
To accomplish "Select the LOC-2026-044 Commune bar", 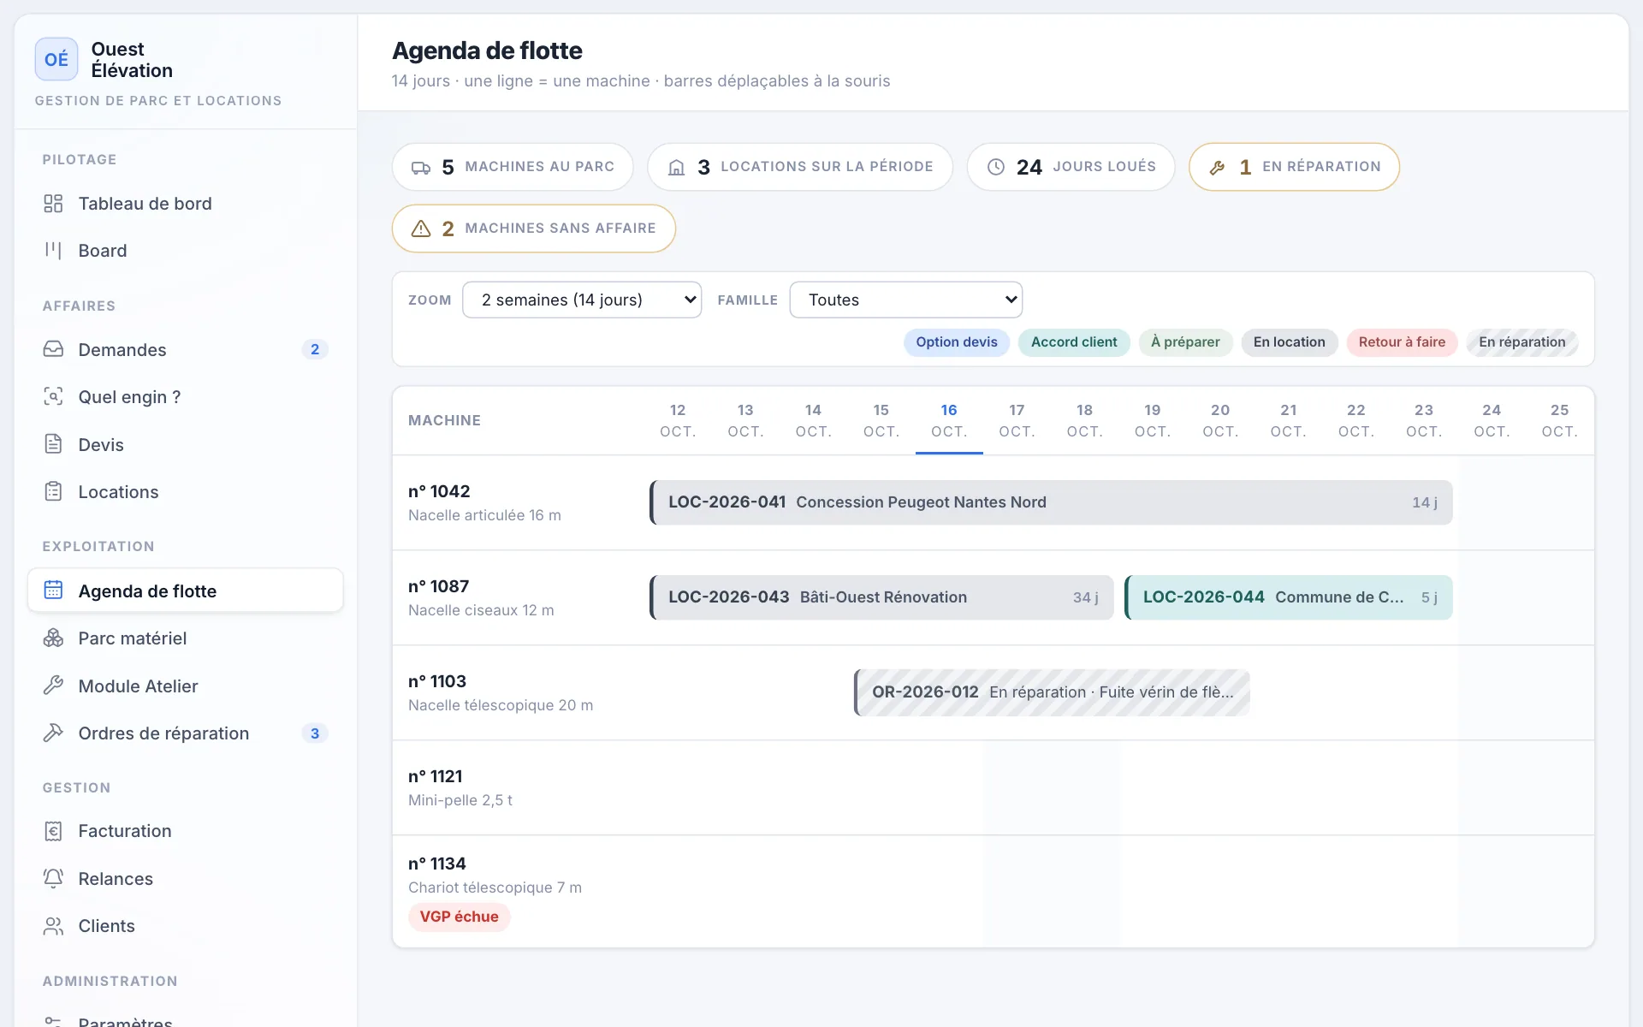I will [1289, 597].
